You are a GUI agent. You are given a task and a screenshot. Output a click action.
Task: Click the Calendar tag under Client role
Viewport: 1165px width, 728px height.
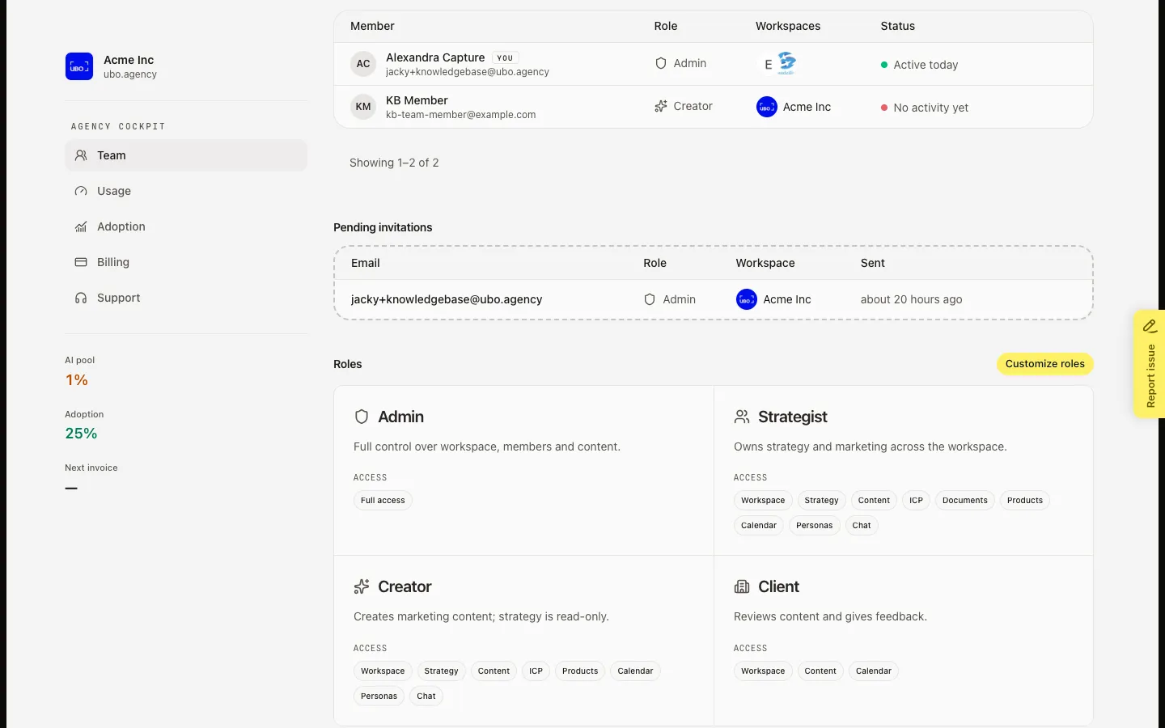874,671
